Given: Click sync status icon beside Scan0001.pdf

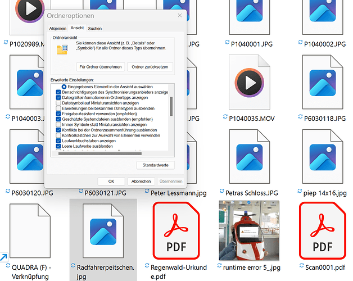Looking at the screenshot, I should click(x=301, y=266).
